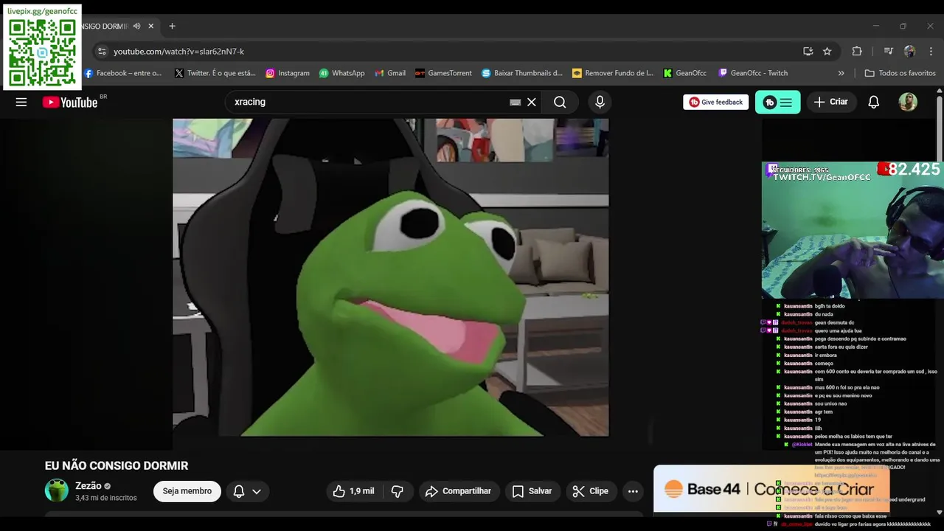
Task: Open a new browser tab
Action: [172, 26]
